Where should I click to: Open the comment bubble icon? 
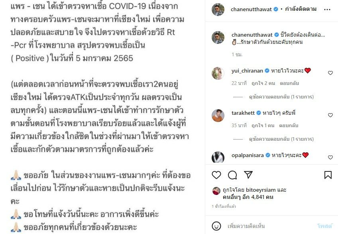click(x=232, y=175)
